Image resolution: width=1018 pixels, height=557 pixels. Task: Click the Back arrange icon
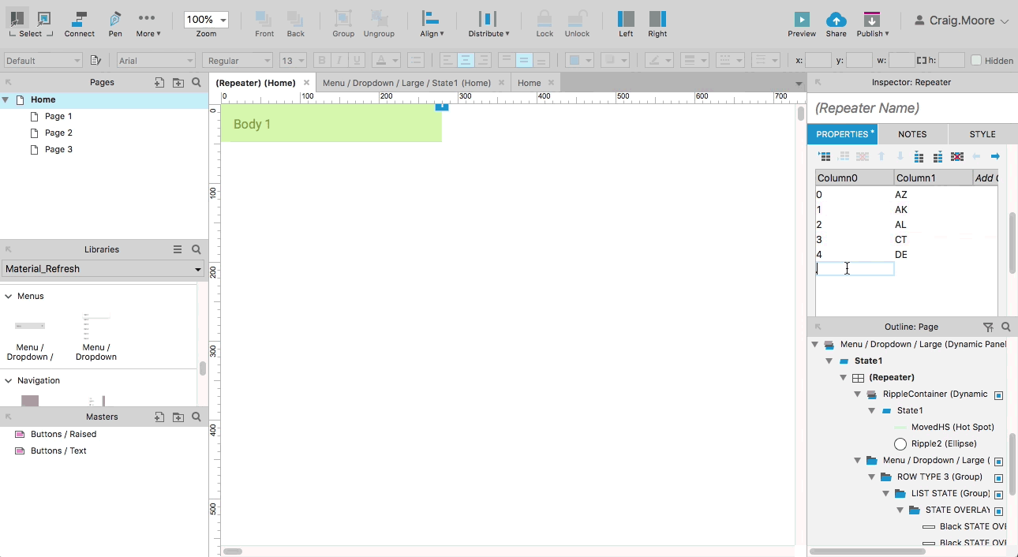(x=295, y=24)
